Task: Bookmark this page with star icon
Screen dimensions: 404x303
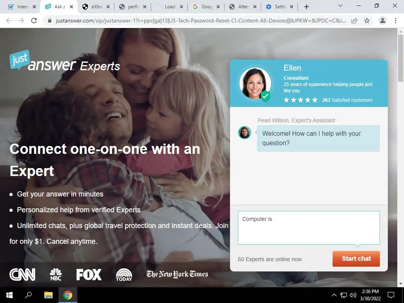Action: coord(367,21)
